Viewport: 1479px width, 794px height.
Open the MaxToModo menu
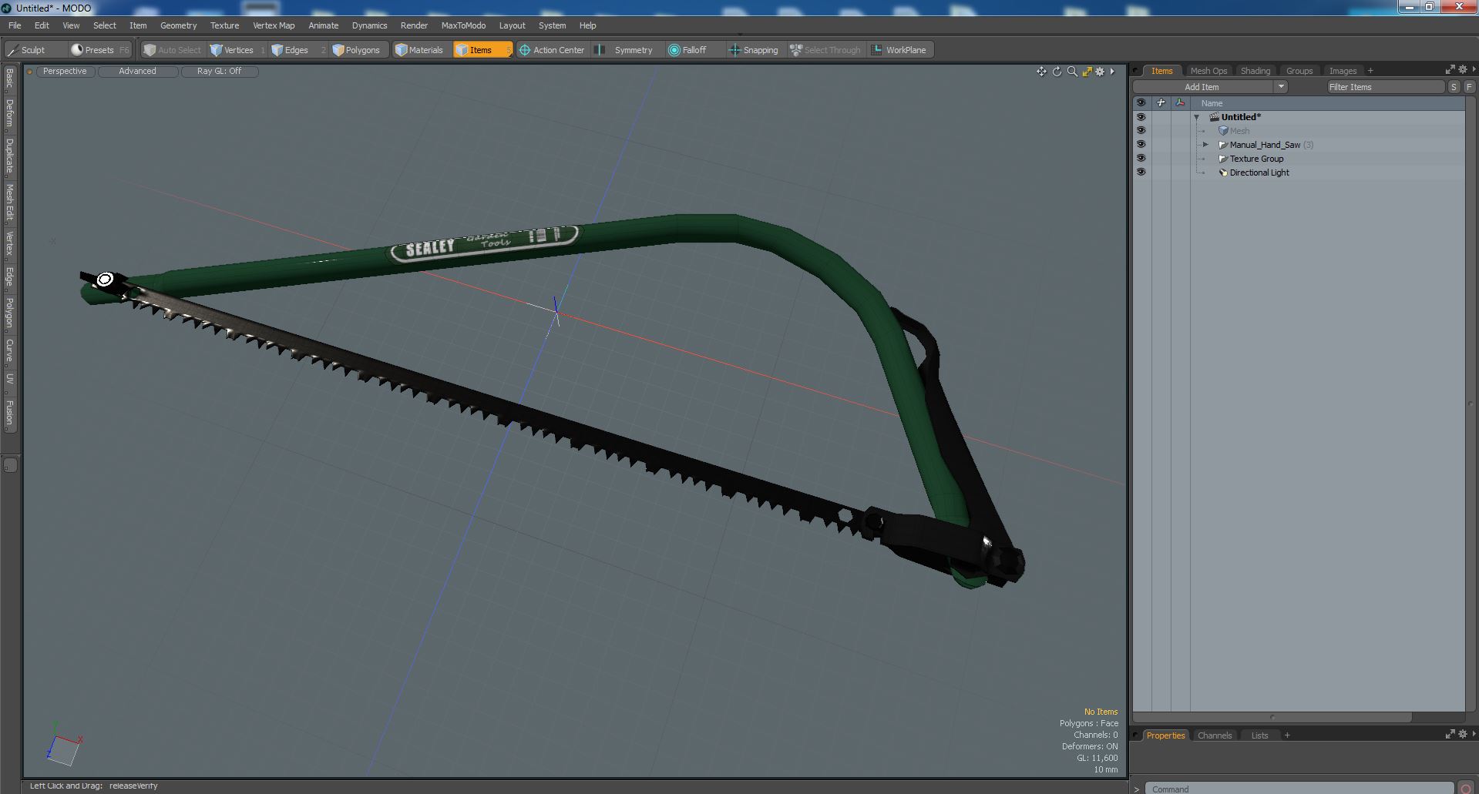(x=463, y=25)
